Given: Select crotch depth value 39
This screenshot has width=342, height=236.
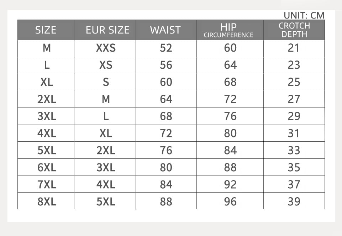Looking at the screenshot, I should click(x=294, y=202).
